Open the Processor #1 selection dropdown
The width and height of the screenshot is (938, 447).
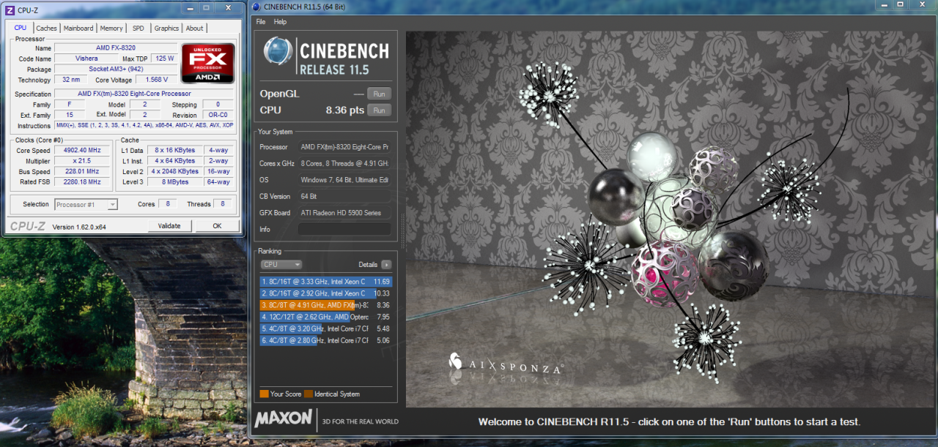tap(86, 205)
